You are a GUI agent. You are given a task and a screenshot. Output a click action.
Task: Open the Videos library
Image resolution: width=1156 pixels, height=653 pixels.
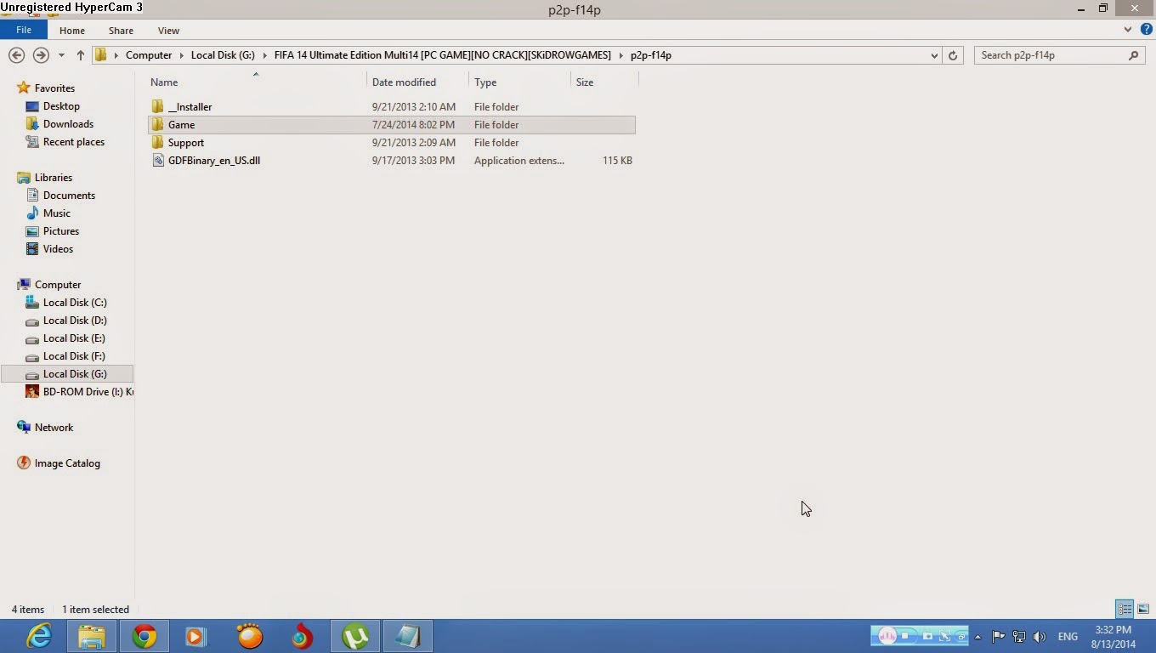pos(58,249)
